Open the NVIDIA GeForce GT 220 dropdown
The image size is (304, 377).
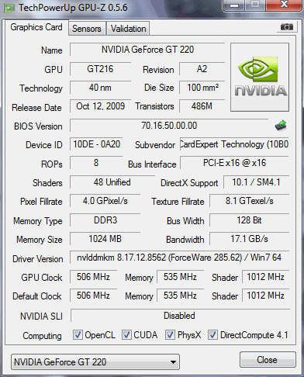point(95,361)
